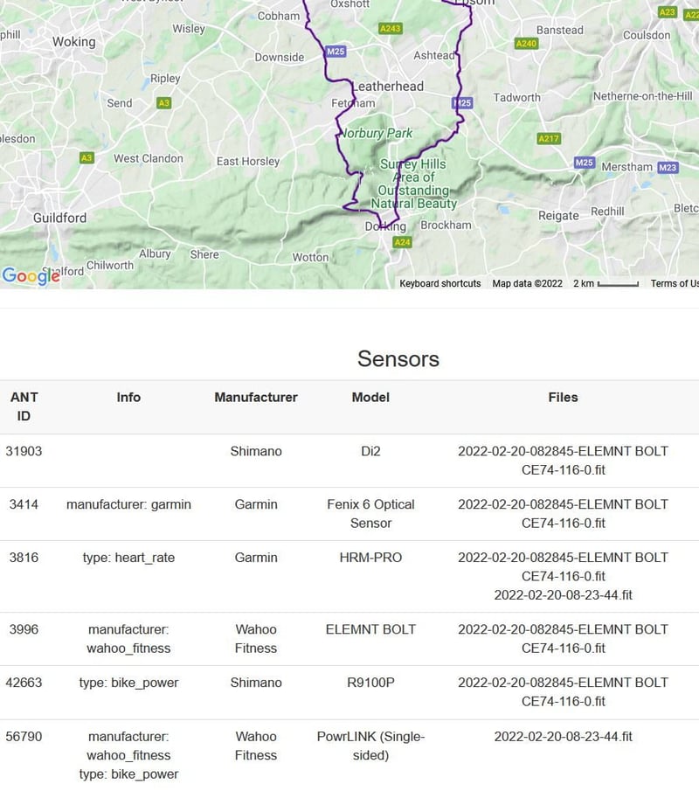Click the PowrLINK (Single-sided) model cell
The width and height of the screenshot is (699, 791).
[x=370, y=746]
